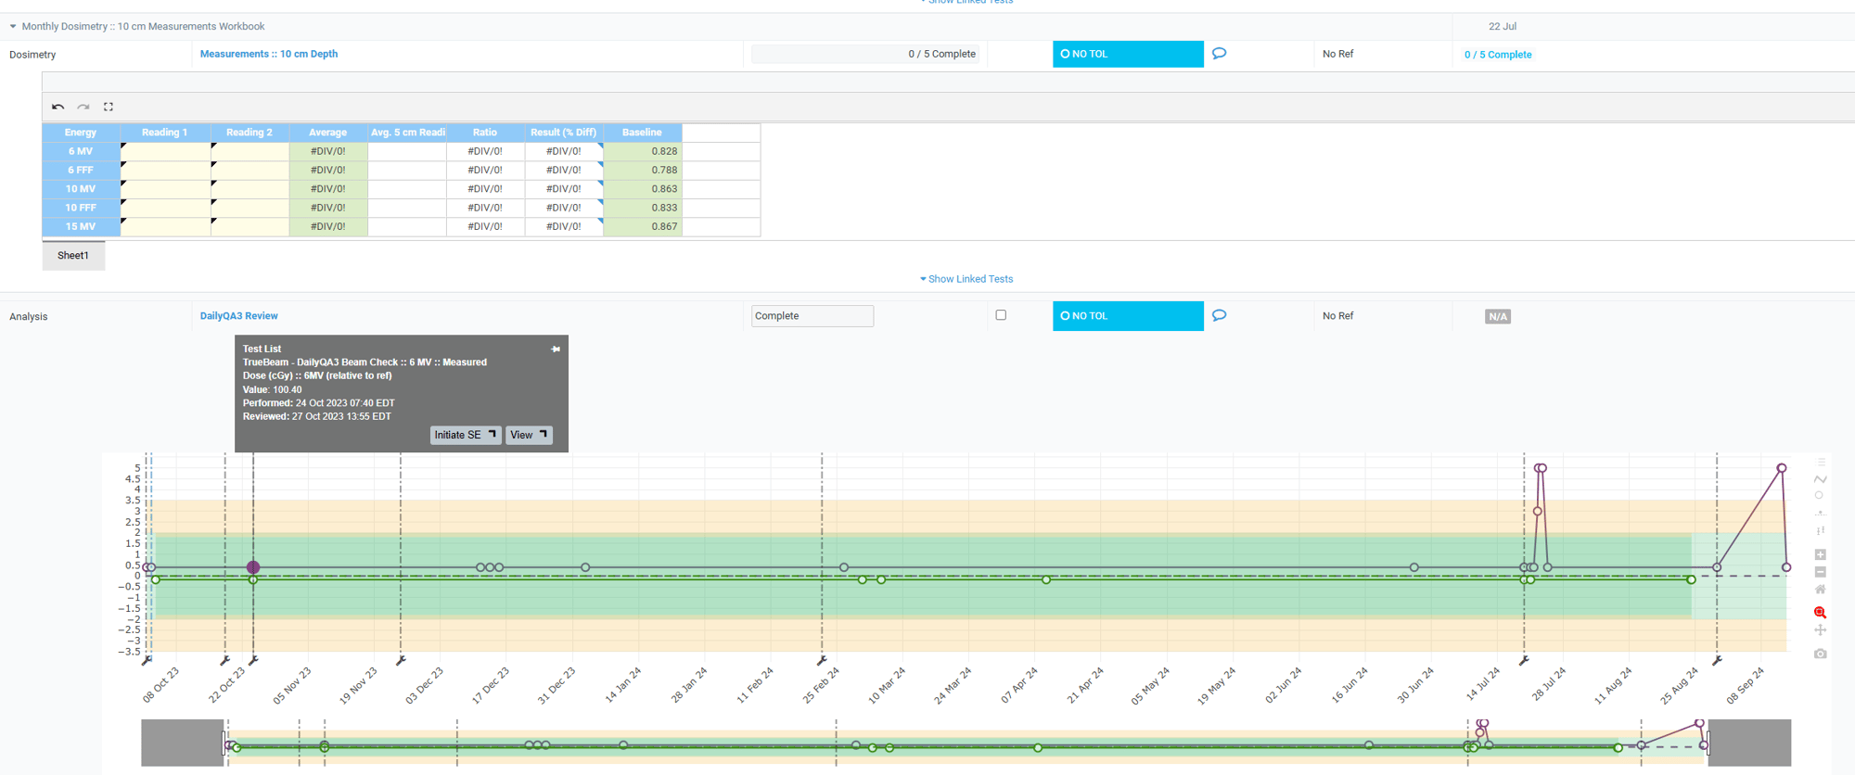Expand Show Linked Tests below spreadsheet
Viewport: 1855px width, 775px height.
(966, 279)
